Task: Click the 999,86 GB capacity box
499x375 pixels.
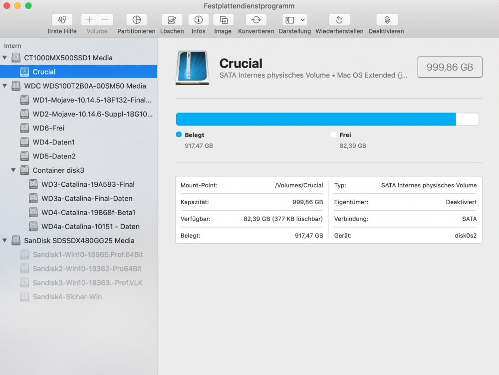Action: [x=450, y=67]
